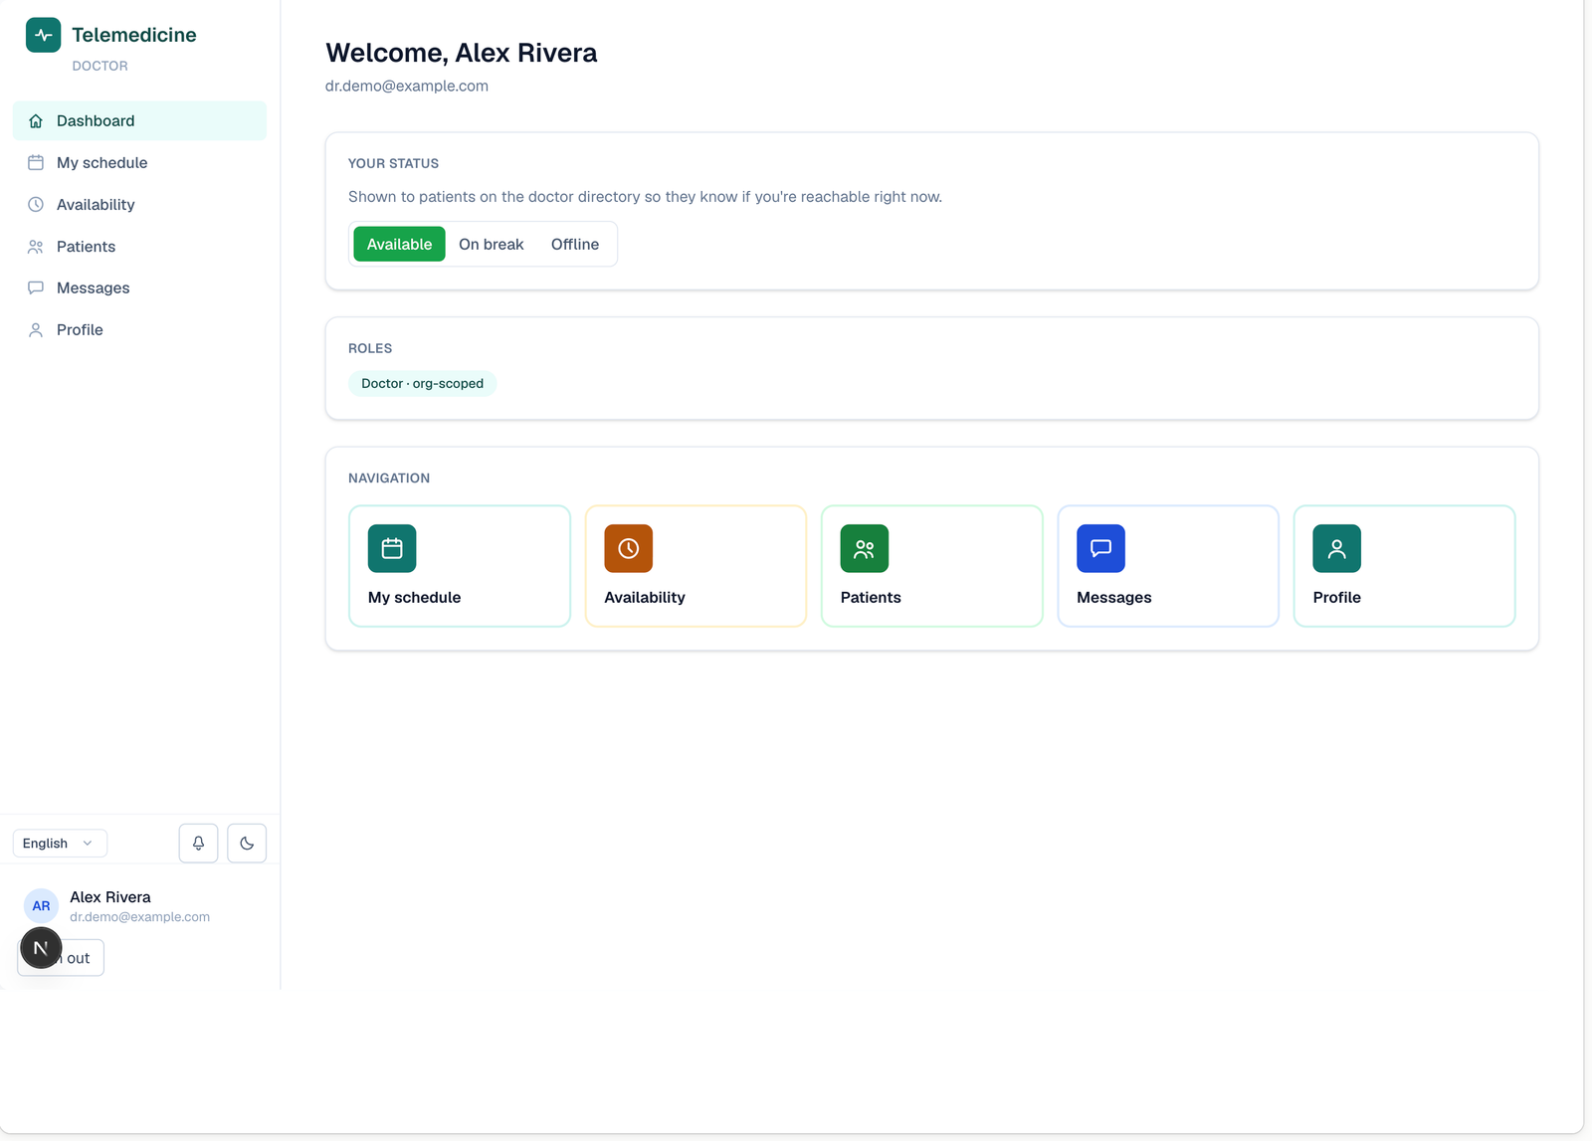The width and height of the screenshot is (1592, 1141).
Task: Click the dr.demo@example.com text under the welcome heading
Action: pos(406,86)
